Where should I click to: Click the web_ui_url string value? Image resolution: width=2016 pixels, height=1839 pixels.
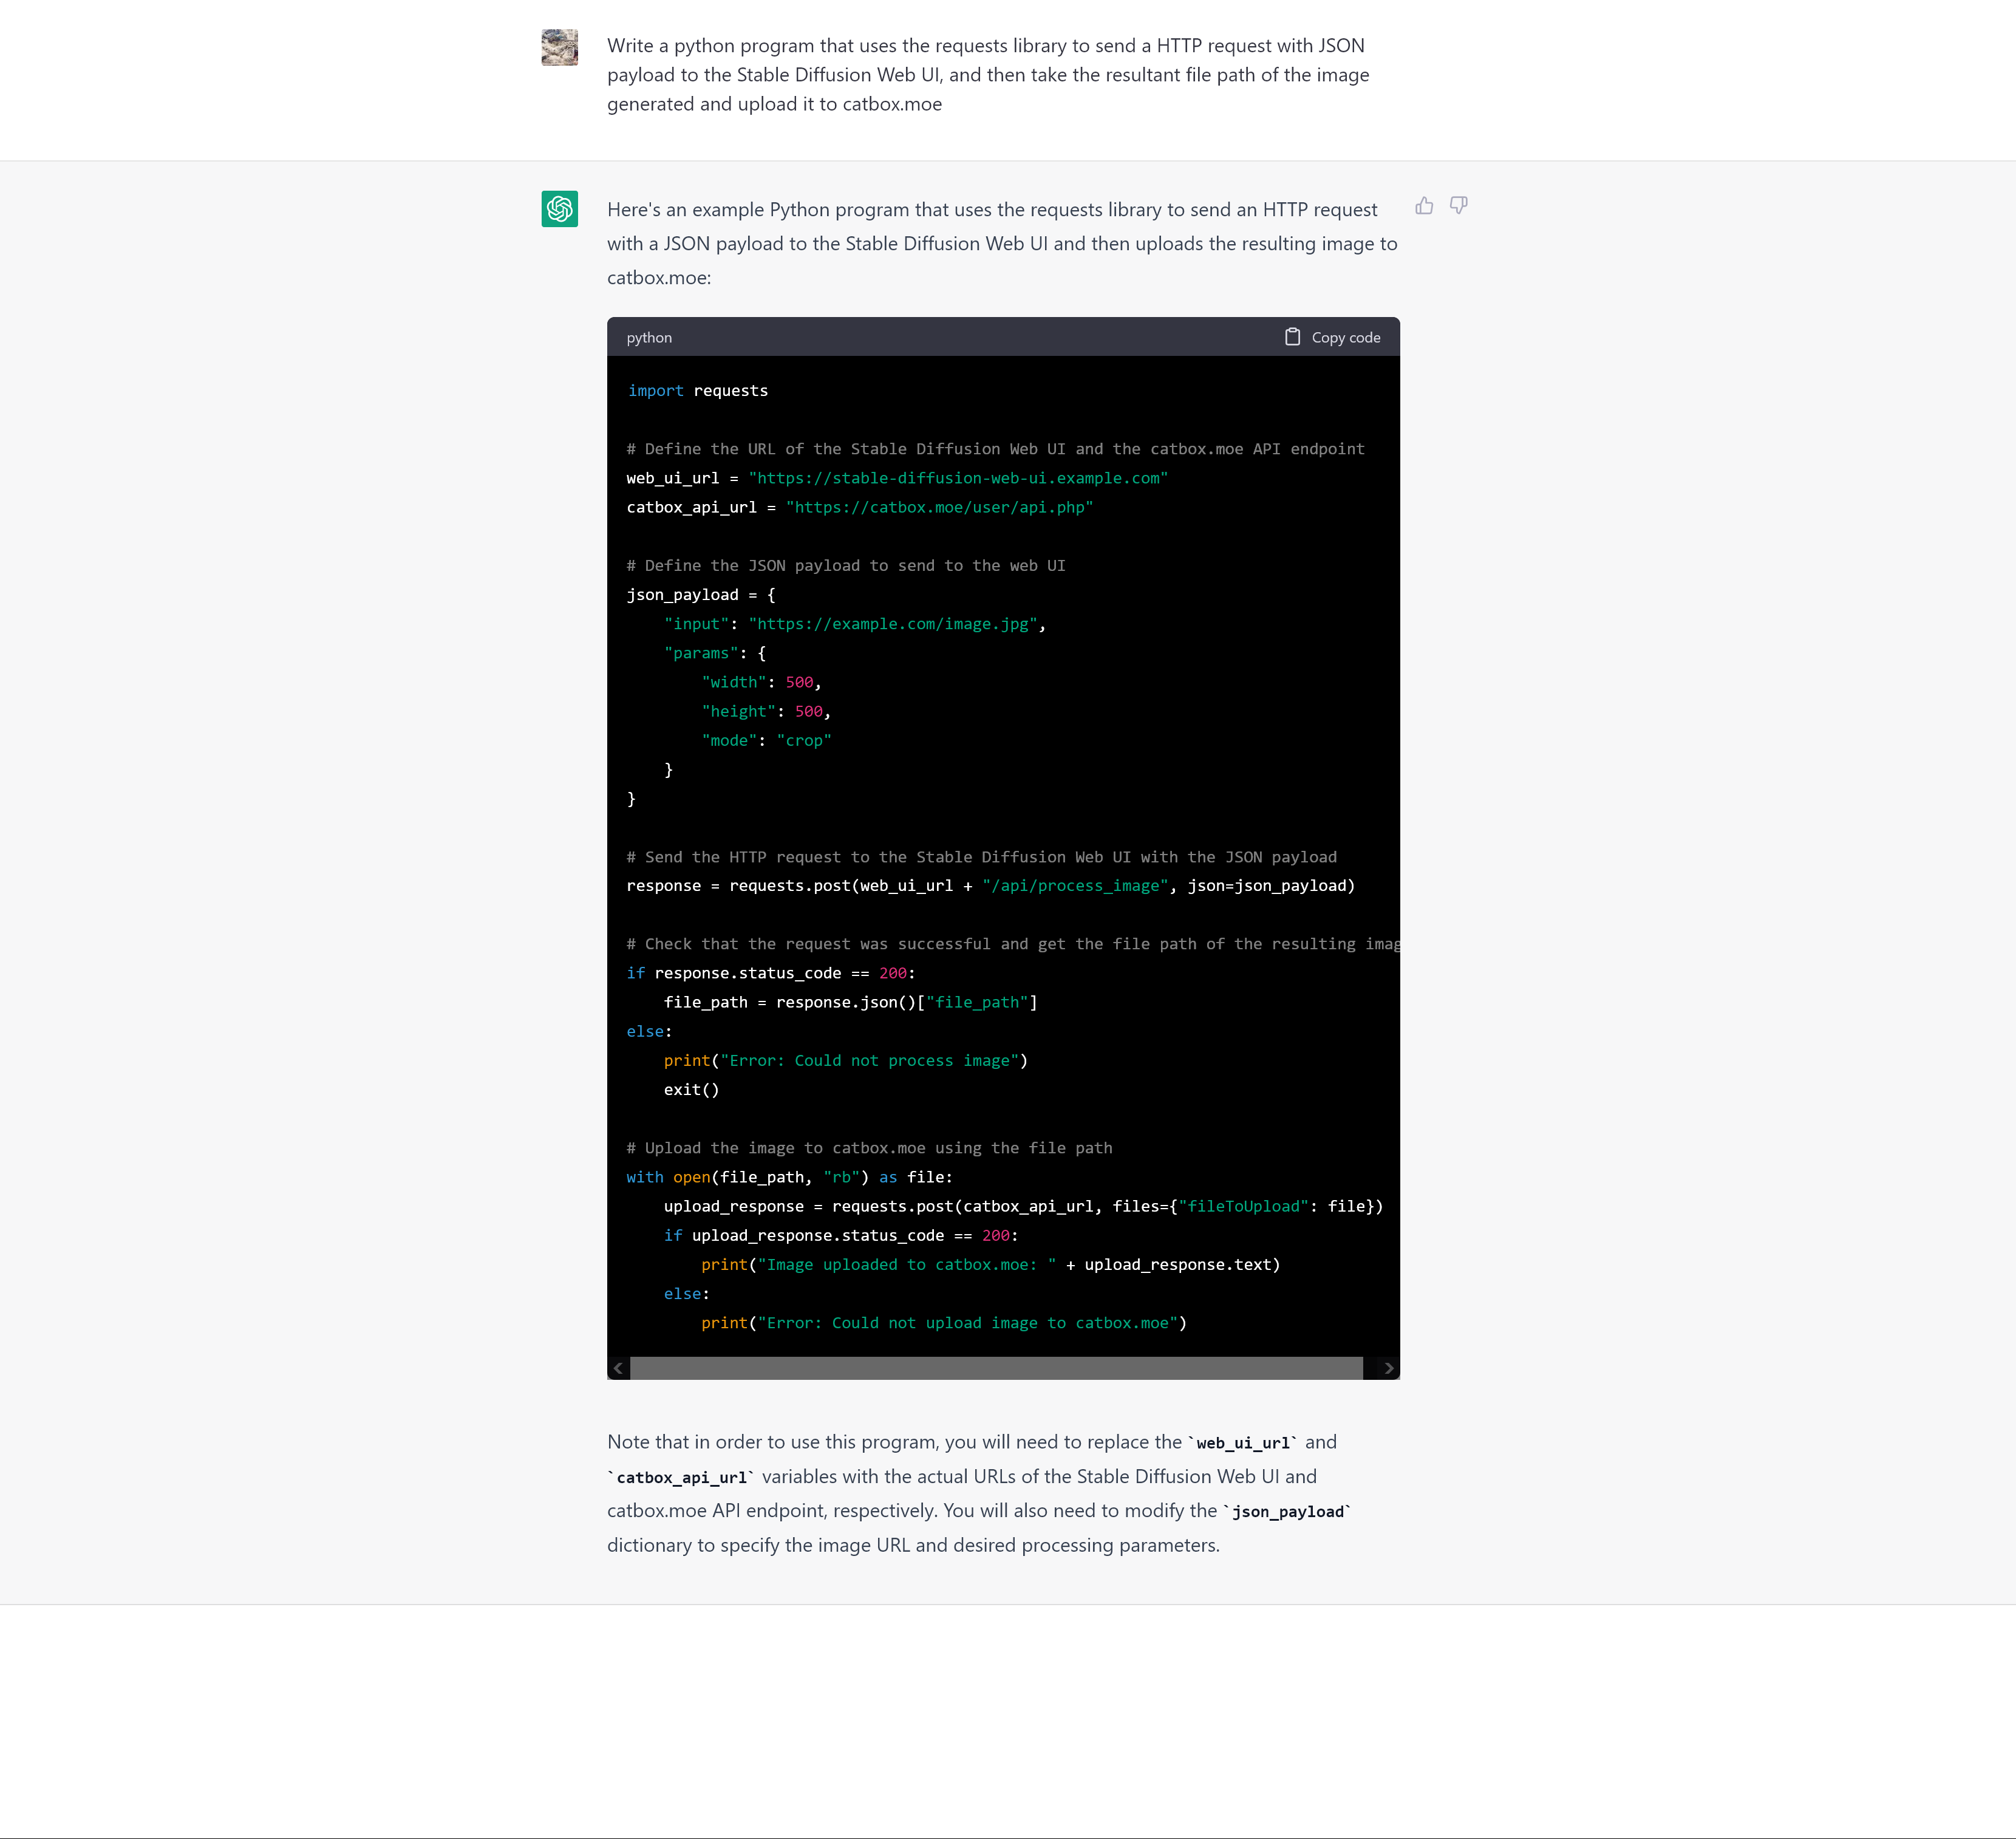[x=958, y=478]
